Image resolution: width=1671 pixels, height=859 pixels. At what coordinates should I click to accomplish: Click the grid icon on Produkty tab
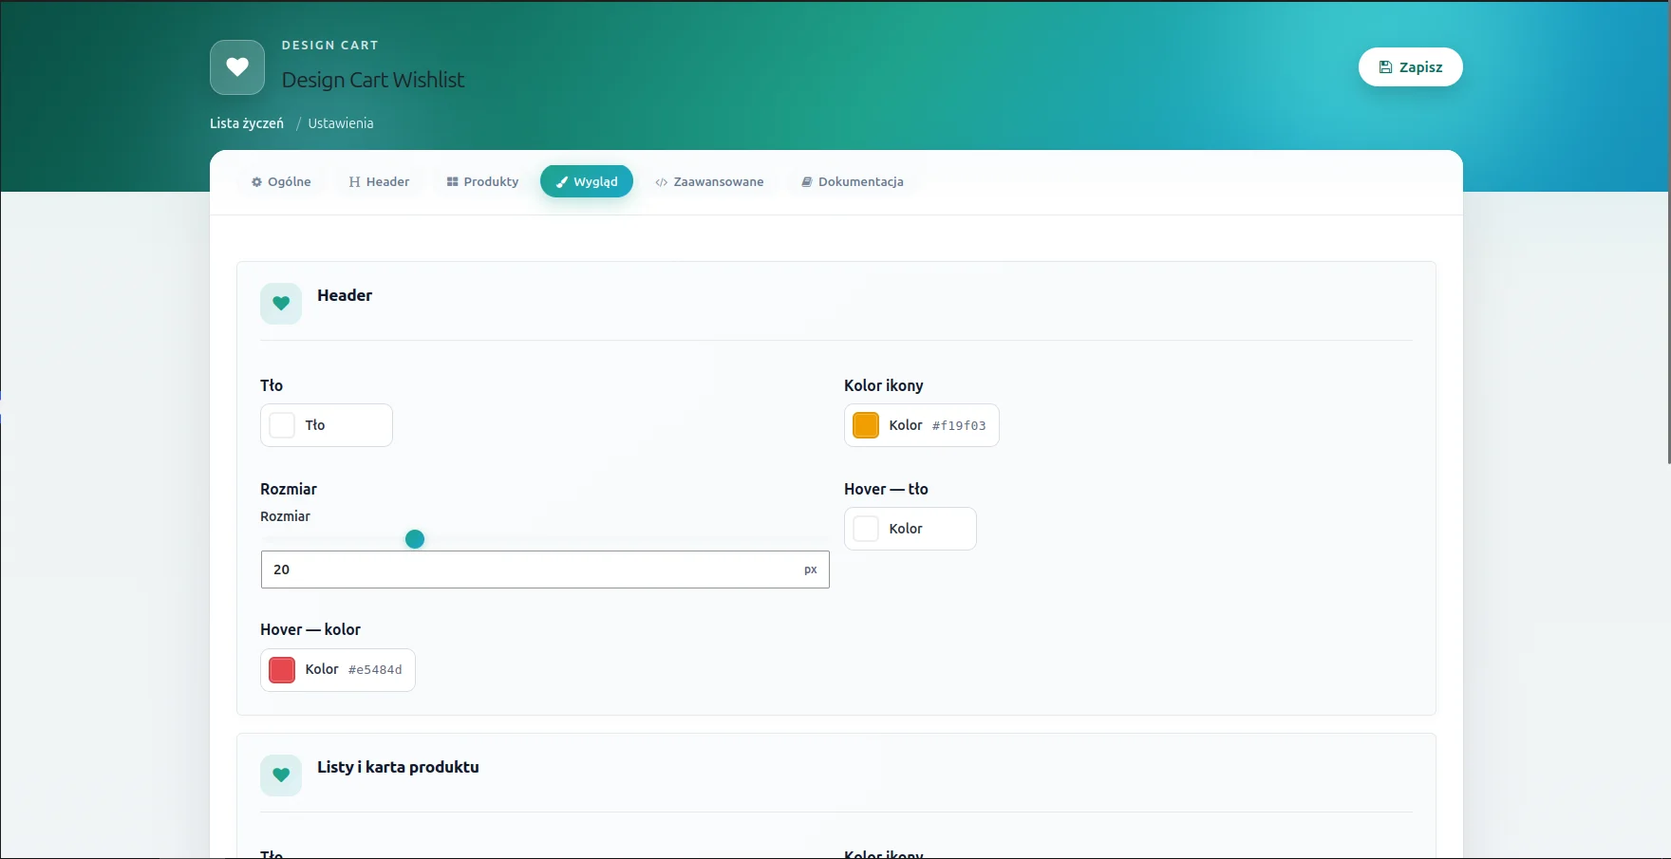click(x=452, y=182)
